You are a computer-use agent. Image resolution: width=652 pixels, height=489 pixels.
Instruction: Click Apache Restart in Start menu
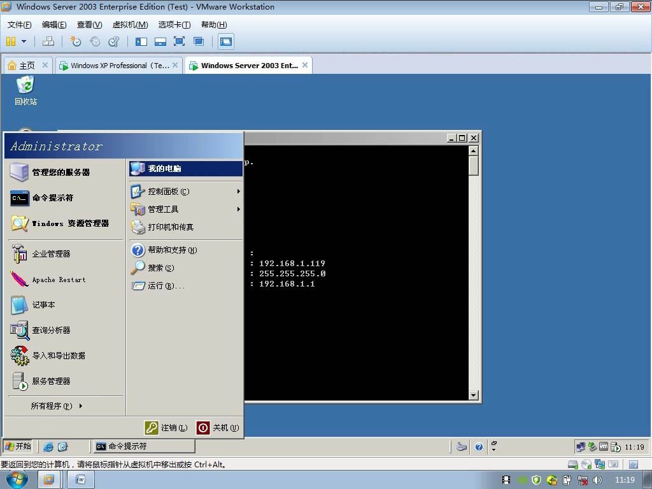[x=66, y=280]
